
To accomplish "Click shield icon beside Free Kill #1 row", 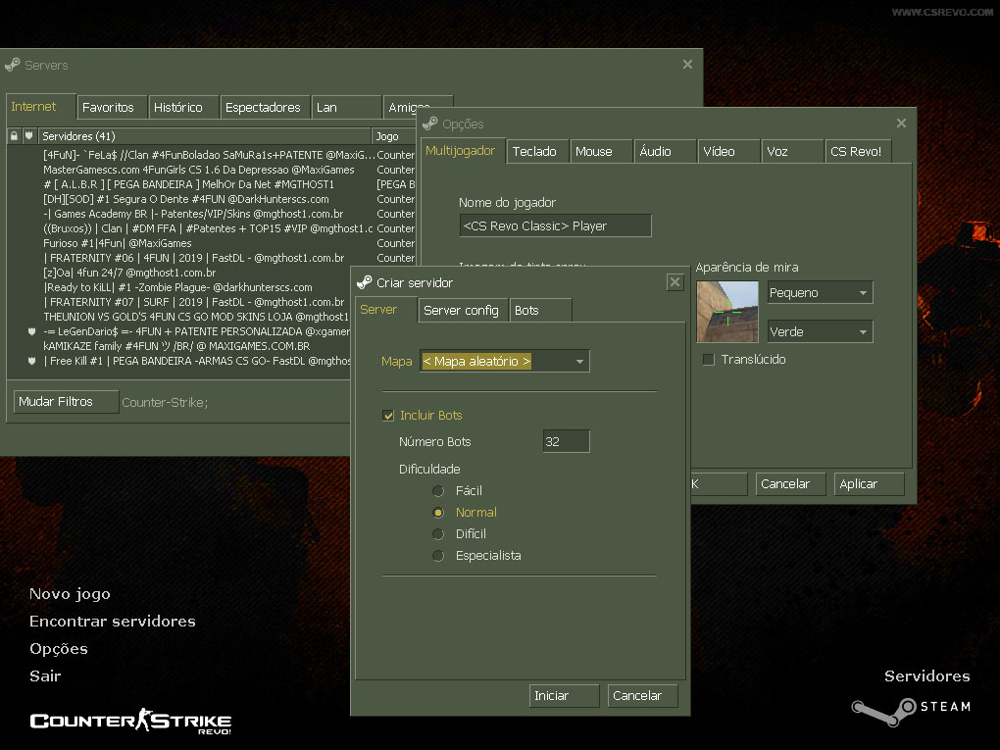I will 31,361.
